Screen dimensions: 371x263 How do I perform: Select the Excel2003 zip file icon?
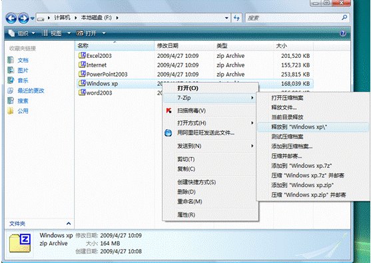(x=82, y=55)
